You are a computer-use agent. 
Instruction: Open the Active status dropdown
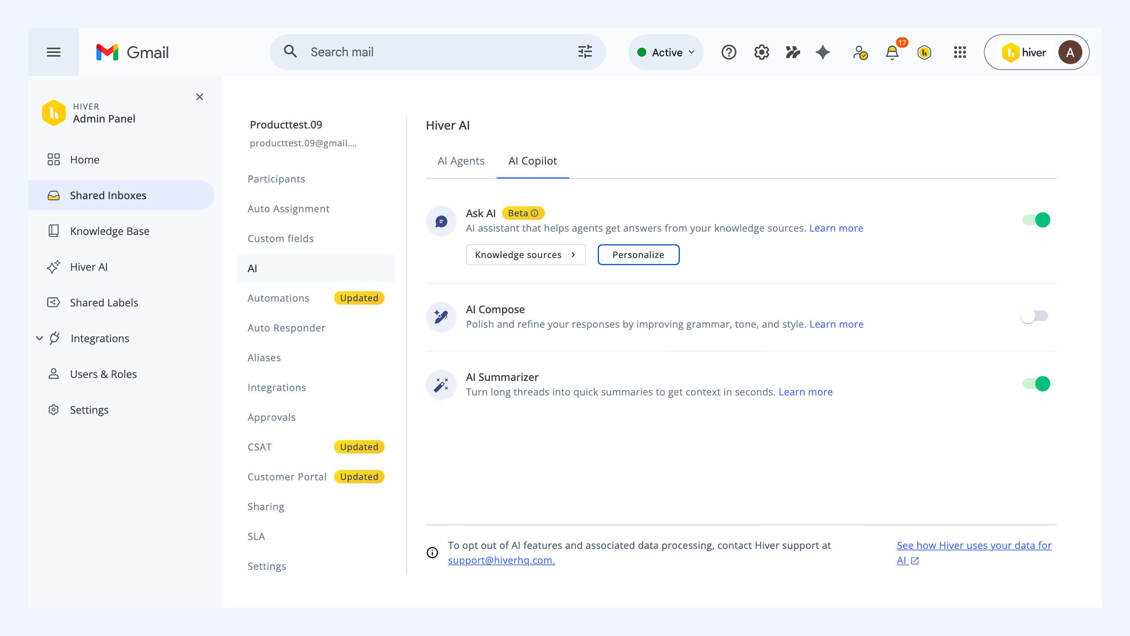[x=666, y=52]
